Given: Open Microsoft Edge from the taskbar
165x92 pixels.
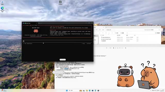Looking at the screenshot, I should tap(90, 90).
